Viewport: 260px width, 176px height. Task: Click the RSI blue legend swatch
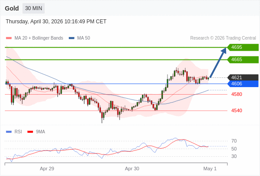point(9,132)
